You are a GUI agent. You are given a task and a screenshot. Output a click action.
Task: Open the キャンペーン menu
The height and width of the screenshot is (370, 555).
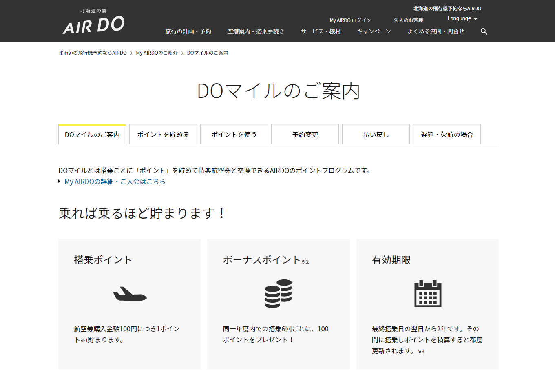pos(374,31)
